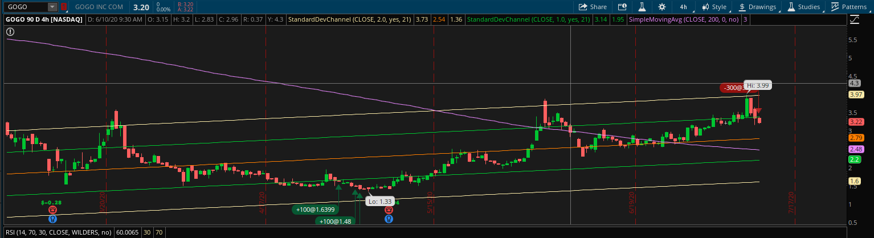
Task: Click the GOGO 90 D 4h [NASDAQ] label
Action: (x=43, y=20)
